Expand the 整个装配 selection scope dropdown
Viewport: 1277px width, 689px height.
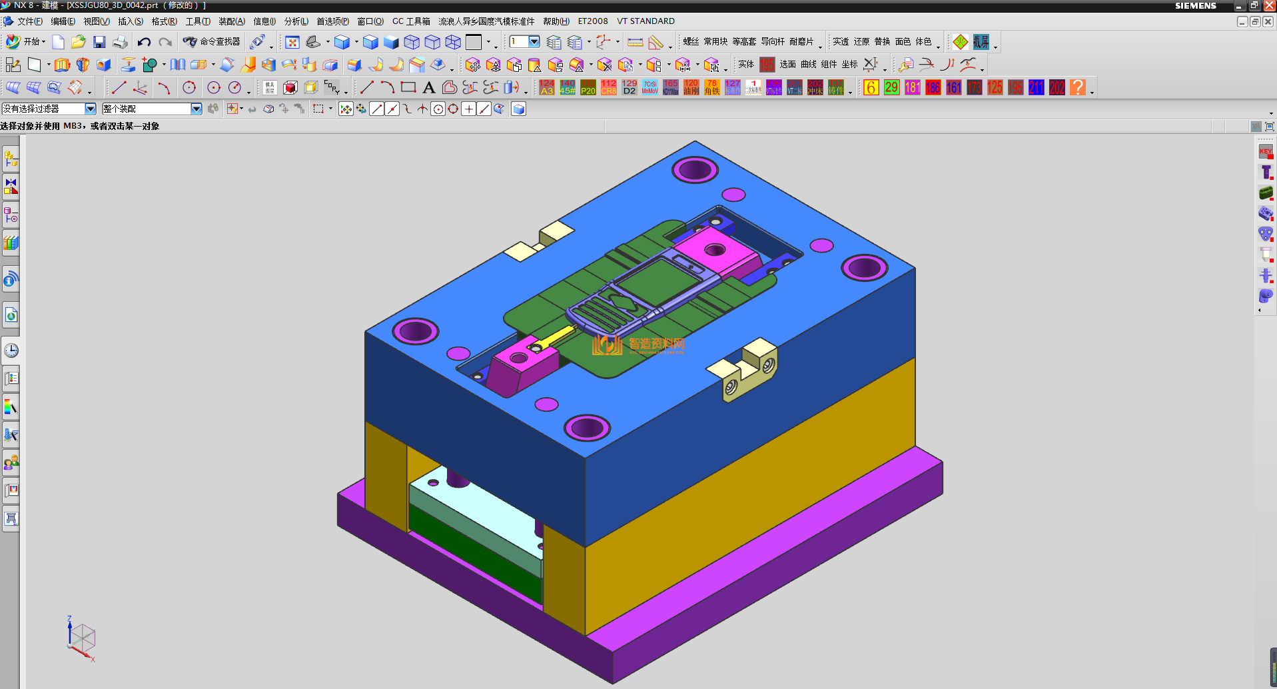pyautogui.click(x=197, y=109)
